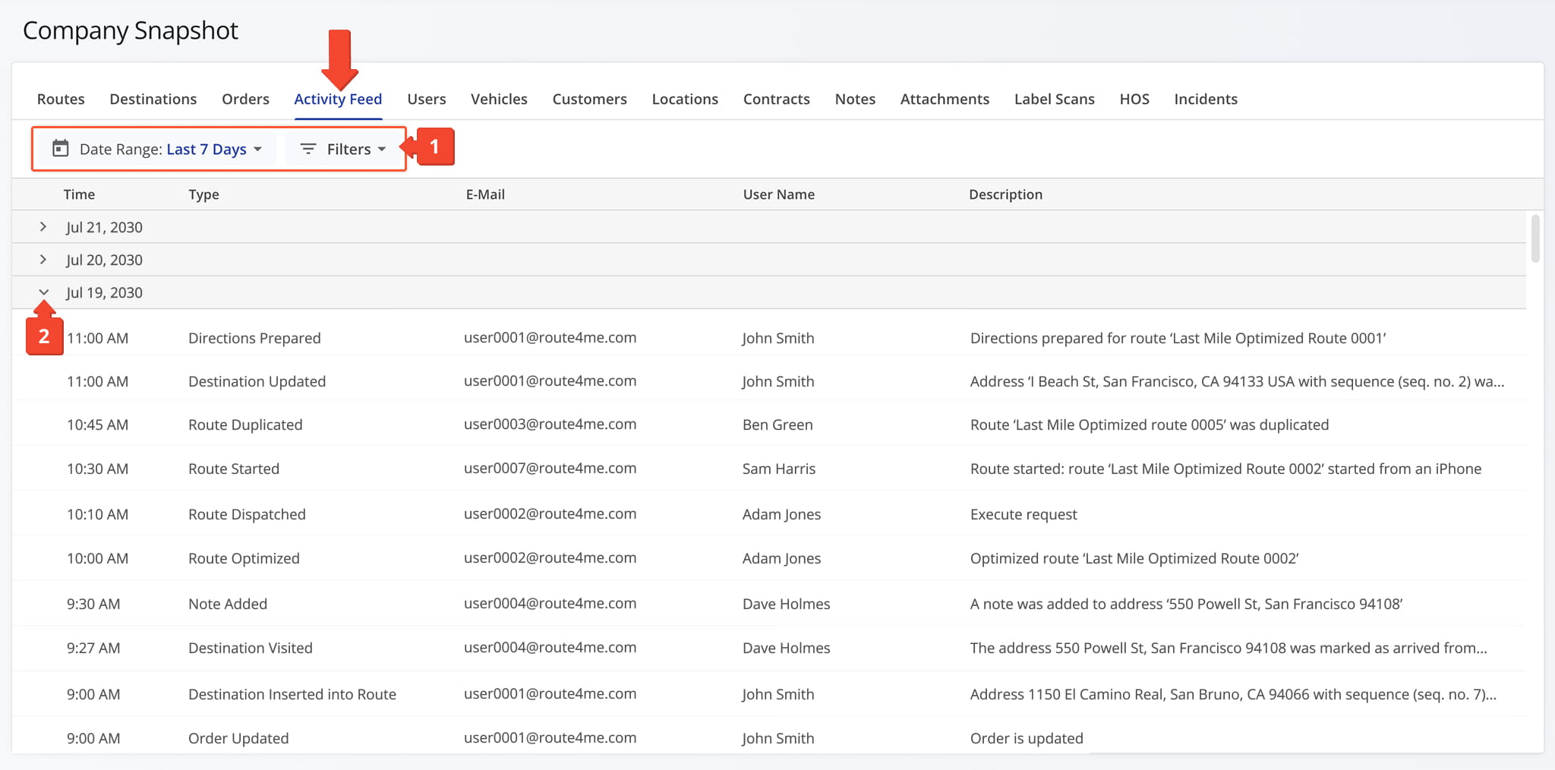Select the Activity Feed tab
This screenshot has width=1555, height=770.
coord(338,99)
